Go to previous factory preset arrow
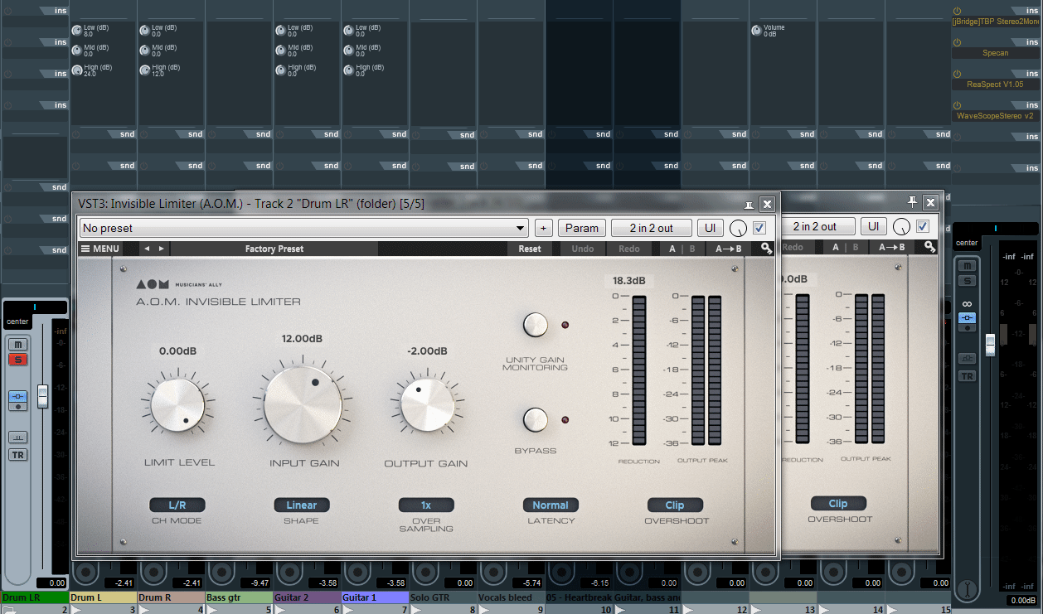The width and height of the screenshot is (1043, 614). [147, 249]
